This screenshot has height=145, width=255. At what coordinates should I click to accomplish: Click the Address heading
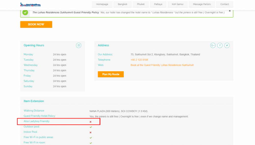(x=104, y=46)
